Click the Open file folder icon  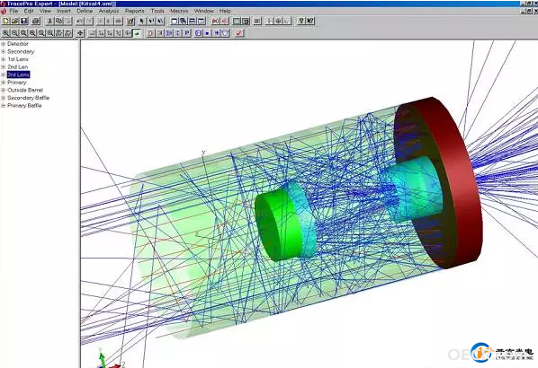[14, 22]
